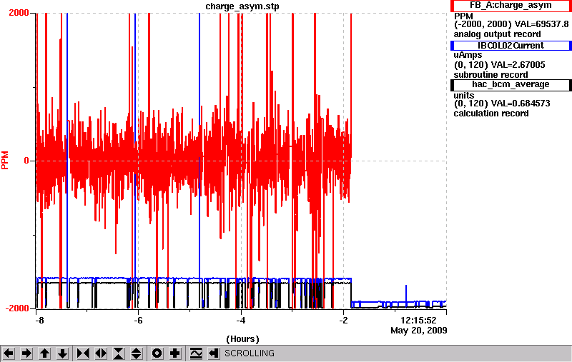Pan the plot left with the left-arrow button

[9, 353]
